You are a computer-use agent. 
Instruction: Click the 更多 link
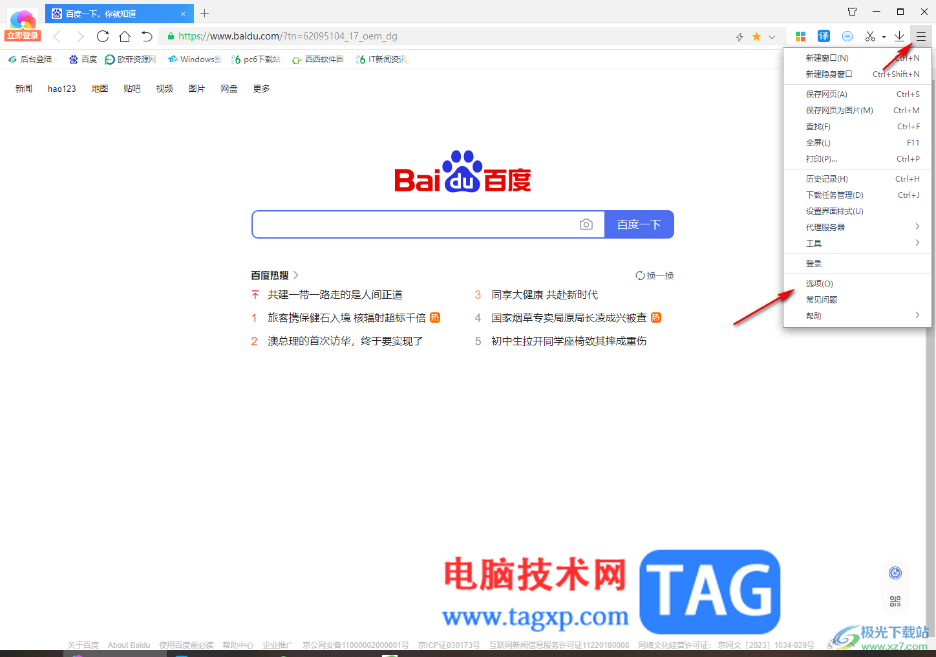point(261,89)
